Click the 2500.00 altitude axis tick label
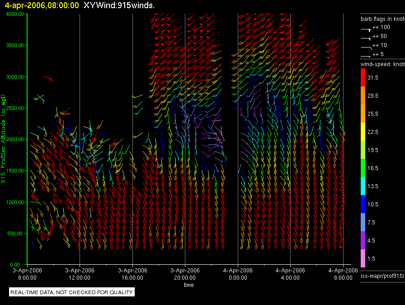 pyautogui.click(x=15, y=108)
